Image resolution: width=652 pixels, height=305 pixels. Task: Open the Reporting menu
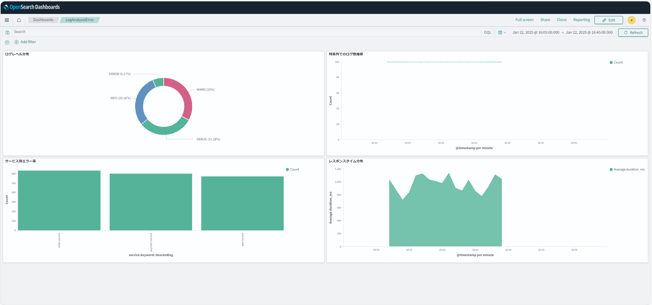coord(582,20)
